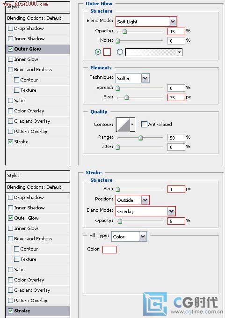Adjust the Stroke Size slider handle
Screen dimensions: 225x318
[x=118, y=189]
